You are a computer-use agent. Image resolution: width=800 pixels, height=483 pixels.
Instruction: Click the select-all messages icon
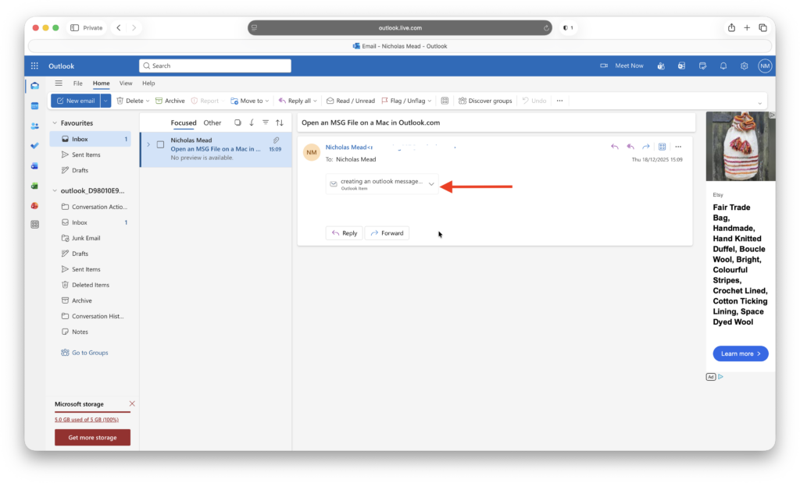[x=237, y=123]
